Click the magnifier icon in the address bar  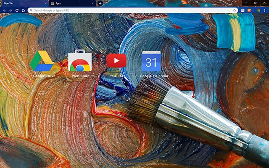31,10
